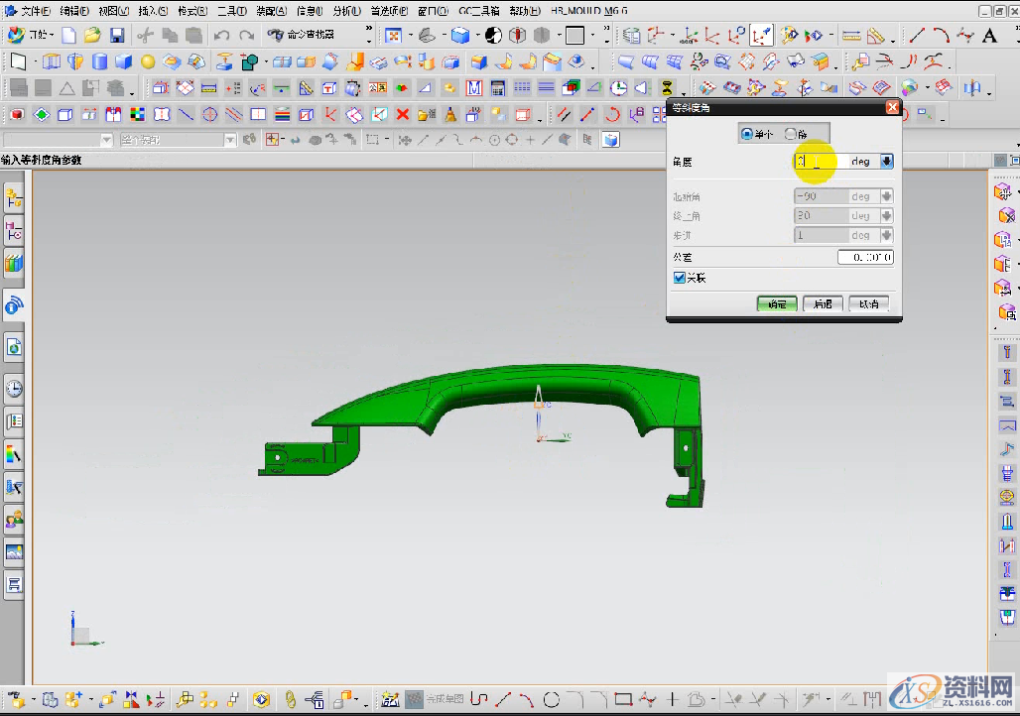Select the second radio button beside 单个
The width and height of the screenshot is (1020, 716).
(x=791, y=134)
